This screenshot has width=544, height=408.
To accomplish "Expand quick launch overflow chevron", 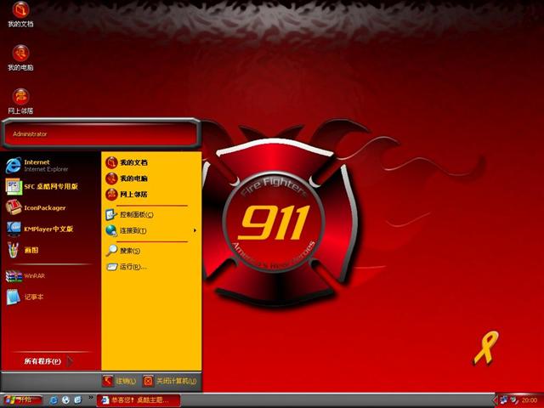I will pyautogui.click(x=91, y=398).
